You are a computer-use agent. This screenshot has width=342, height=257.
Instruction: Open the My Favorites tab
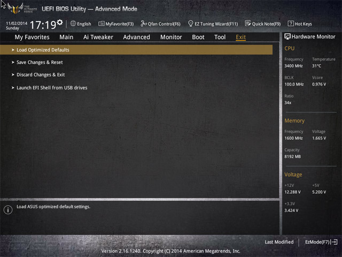pos(32,37)
